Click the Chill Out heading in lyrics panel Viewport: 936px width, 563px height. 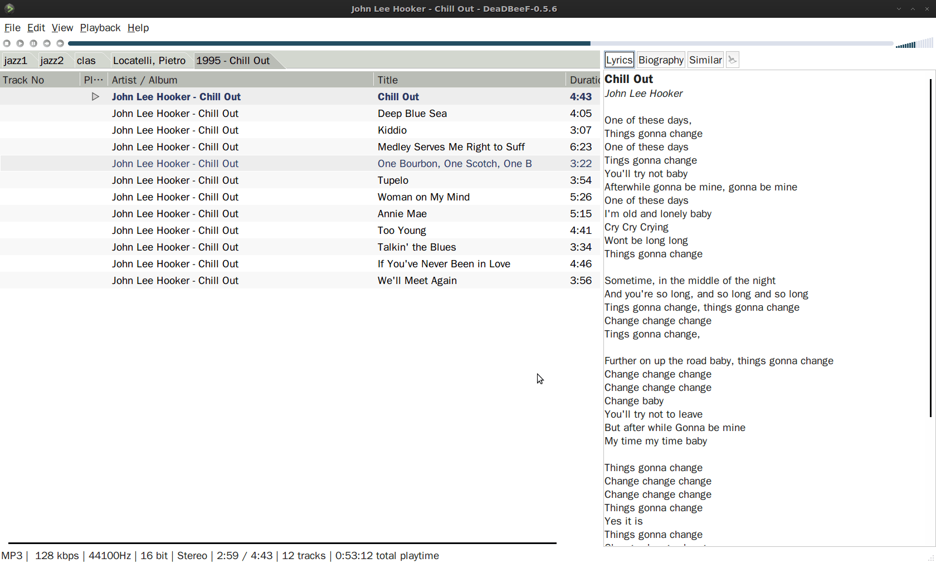pos(628,79)
